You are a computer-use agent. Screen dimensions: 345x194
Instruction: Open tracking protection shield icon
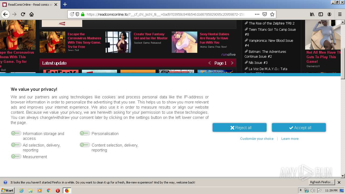point(77,14)
